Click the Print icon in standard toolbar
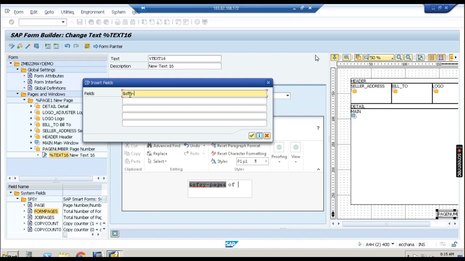This screenshot has height=261, width=465. click(x=117, y=22)
